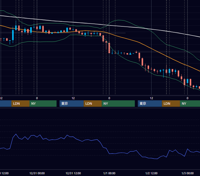
Task: Click the 1/2 12:00 date label
Action: 151,173
